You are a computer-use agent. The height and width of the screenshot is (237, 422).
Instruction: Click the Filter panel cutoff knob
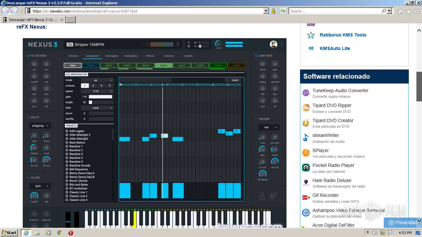tap(34, 196)
